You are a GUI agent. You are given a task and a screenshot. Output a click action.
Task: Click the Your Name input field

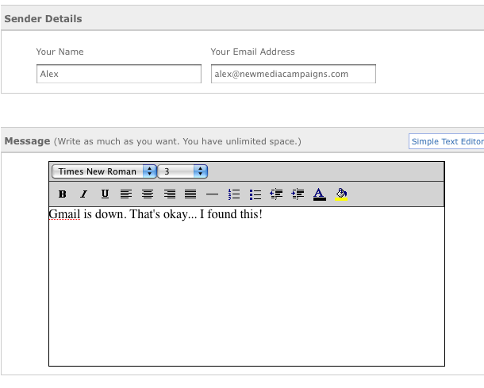119,74
